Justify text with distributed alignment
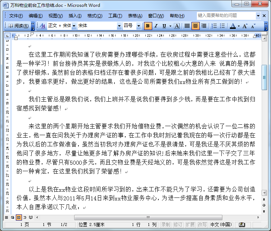 (x=187, y=26)
